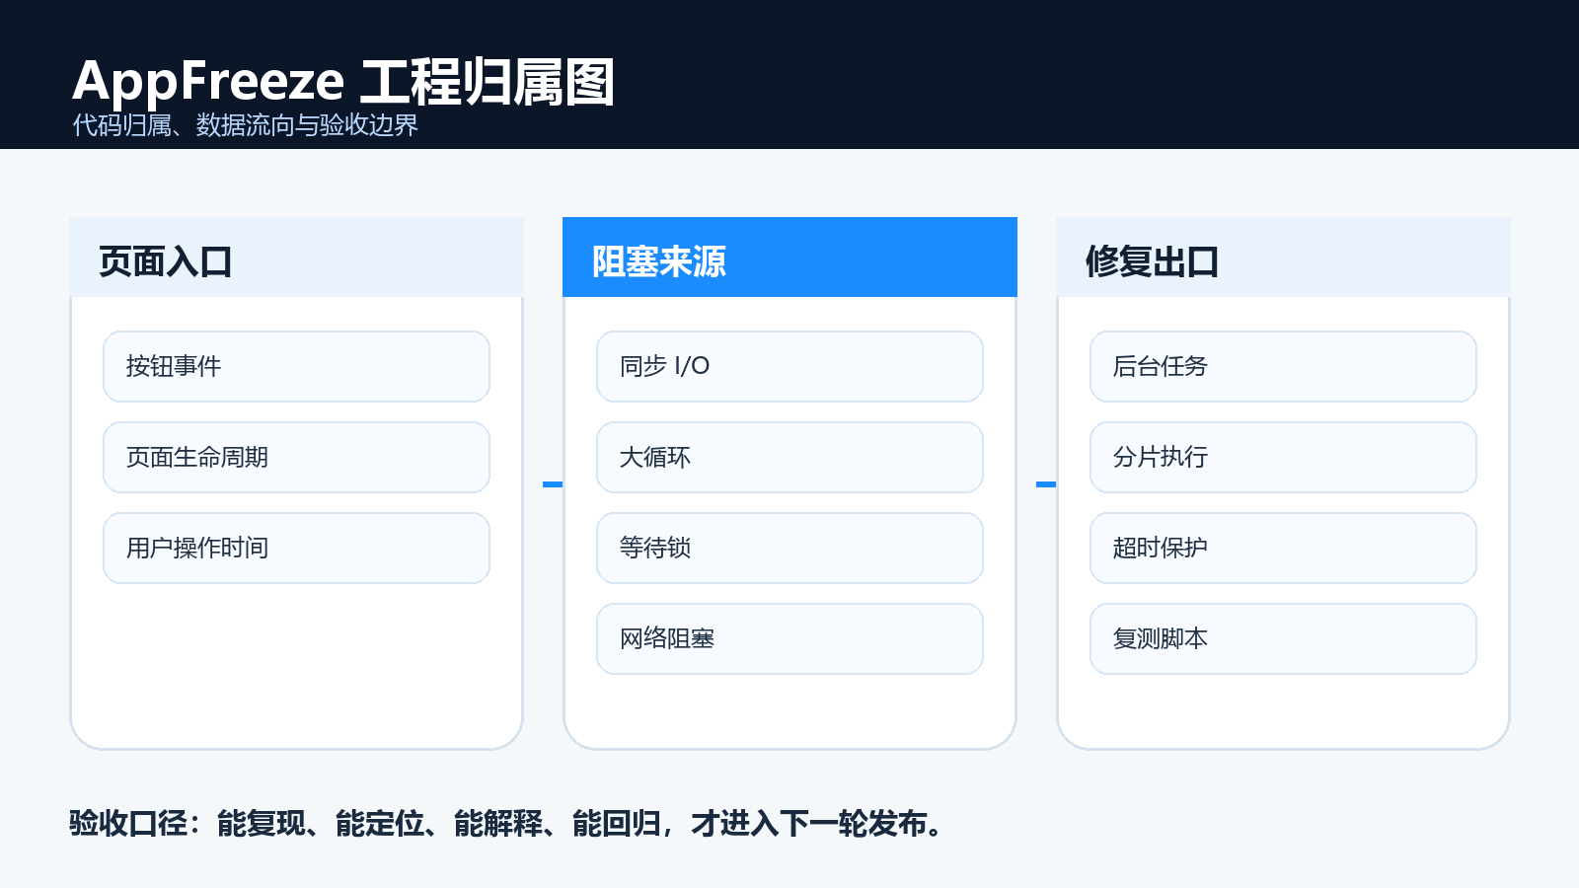Select the 用户操作时间 card
This screenshot has width=1579, height=888.
click(296, 549)
